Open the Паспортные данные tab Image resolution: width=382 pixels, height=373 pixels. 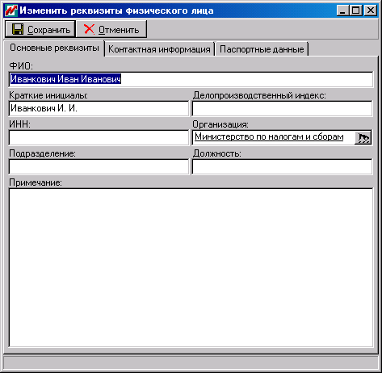[262, 49]
